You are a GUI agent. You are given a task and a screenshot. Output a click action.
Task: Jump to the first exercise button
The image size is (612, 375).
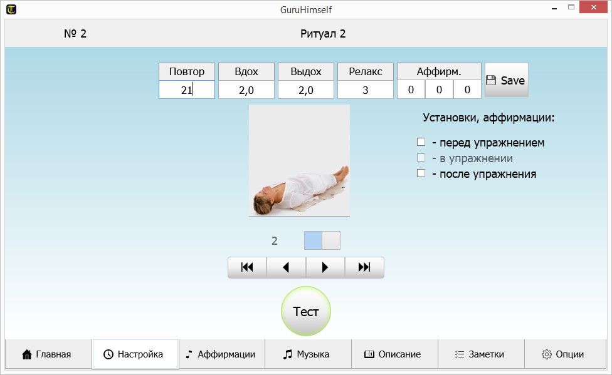click(247, 267)
